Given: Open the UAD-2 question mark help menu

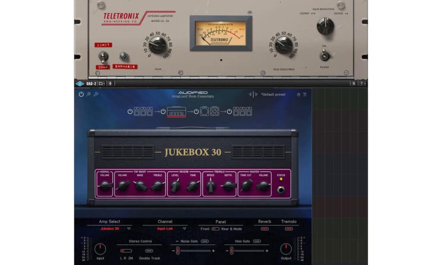Looking at the screenshot, I should click(x=363, y=84).
